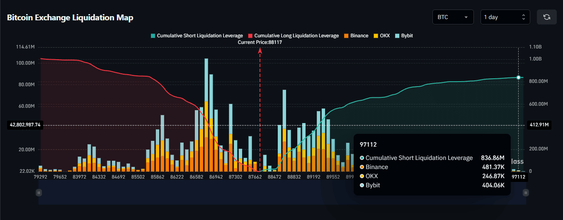This screenshot has width=563, height=220.
Task: Grab the left range slider pause handle
Action: click(x=39, y=192)
